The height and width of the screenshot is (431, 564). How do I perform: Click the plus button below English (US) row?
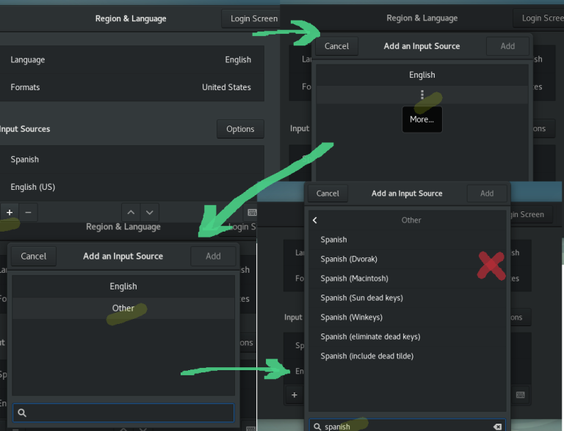(10, 213)
